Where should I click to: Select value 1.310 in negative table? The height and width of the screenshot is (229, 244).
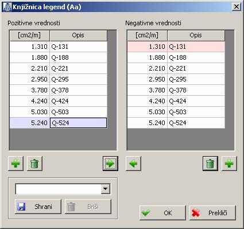coord(148,46)
